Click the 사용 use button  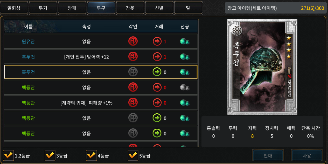tap(307, 156)
